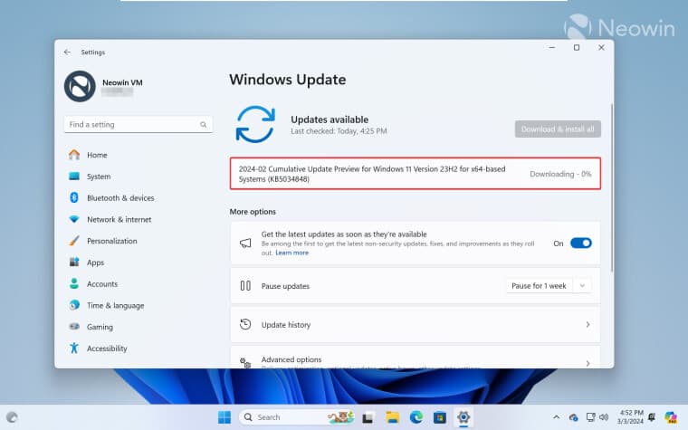This screenshot has width=688, height=430.
Task: Click the Settings gear taskbar icon
Action: coord(463,416)
